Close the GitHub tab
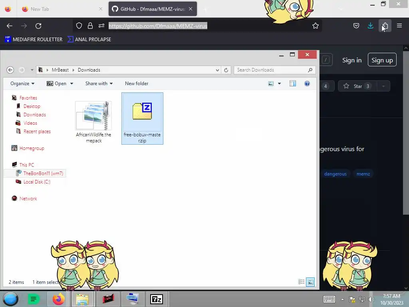Screen dimensions: 409x307 191,9
